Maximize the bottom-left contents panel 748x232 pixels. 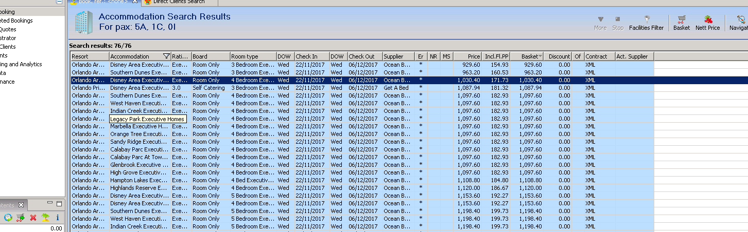pos(58,204)
